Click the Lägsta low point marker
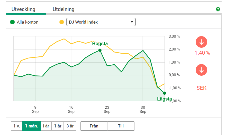This screenshot has height=139, width=227. click(165, 93)
